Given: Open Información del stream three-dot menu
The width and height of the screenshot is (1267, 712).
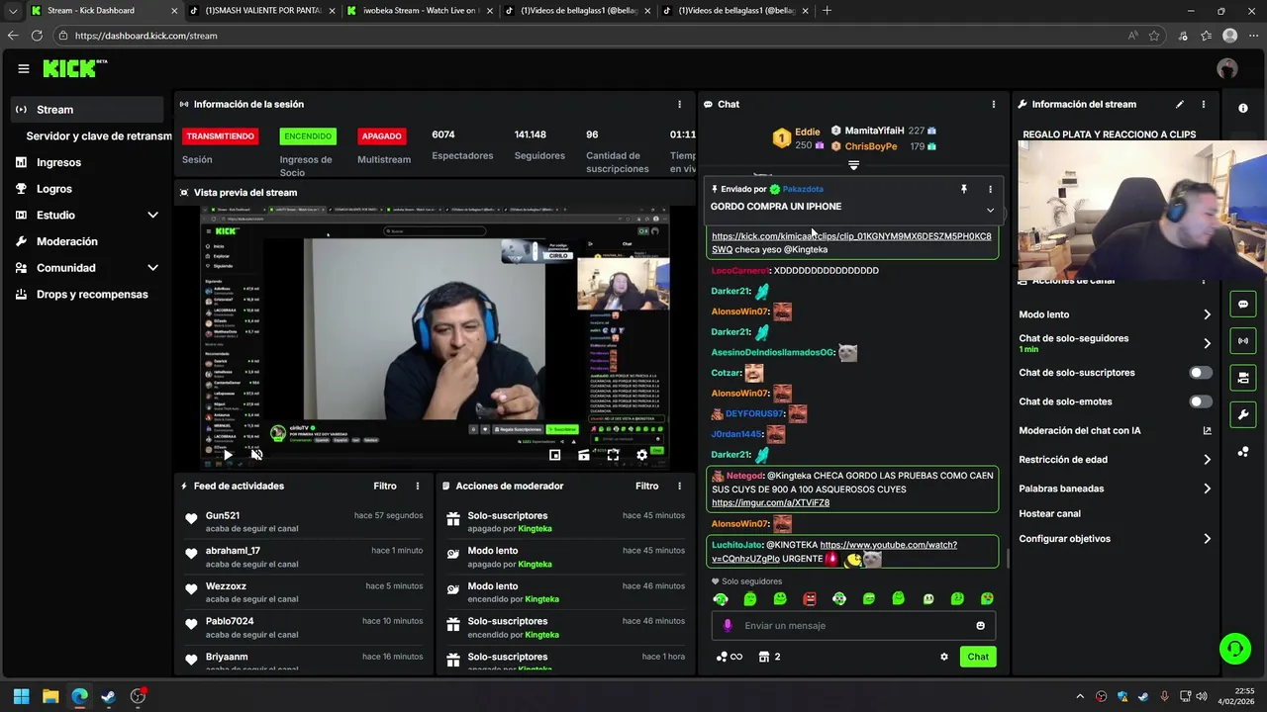Looking at the screenshot, I should pos(1204,104).
